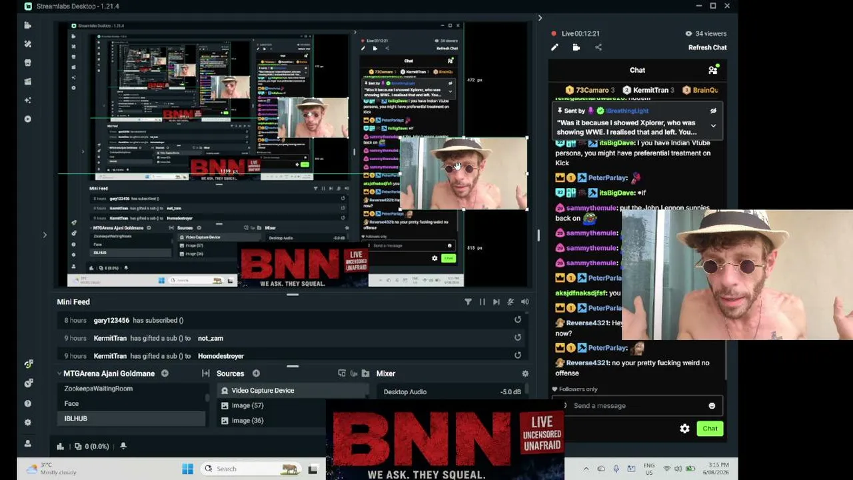Viewport: 853px width, 480px height.
Task: Open the Highlighter clapperboard sidebar icon
Action: click(x=27, y=81)
